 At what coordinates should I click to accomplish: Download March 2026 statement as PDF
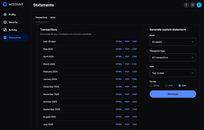(127, 64)
